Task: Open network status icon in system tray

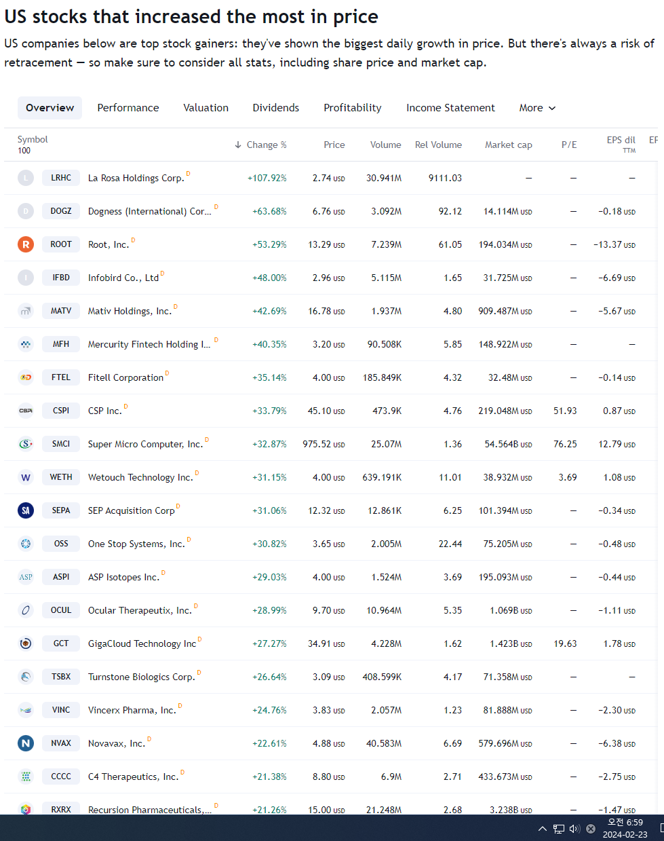Action: [559, 829]
